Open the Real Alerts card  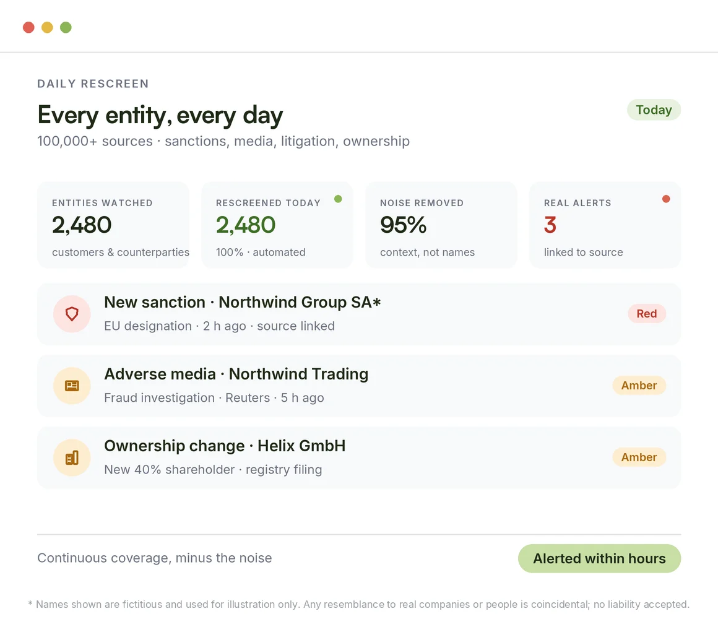(x=605, y=225)
